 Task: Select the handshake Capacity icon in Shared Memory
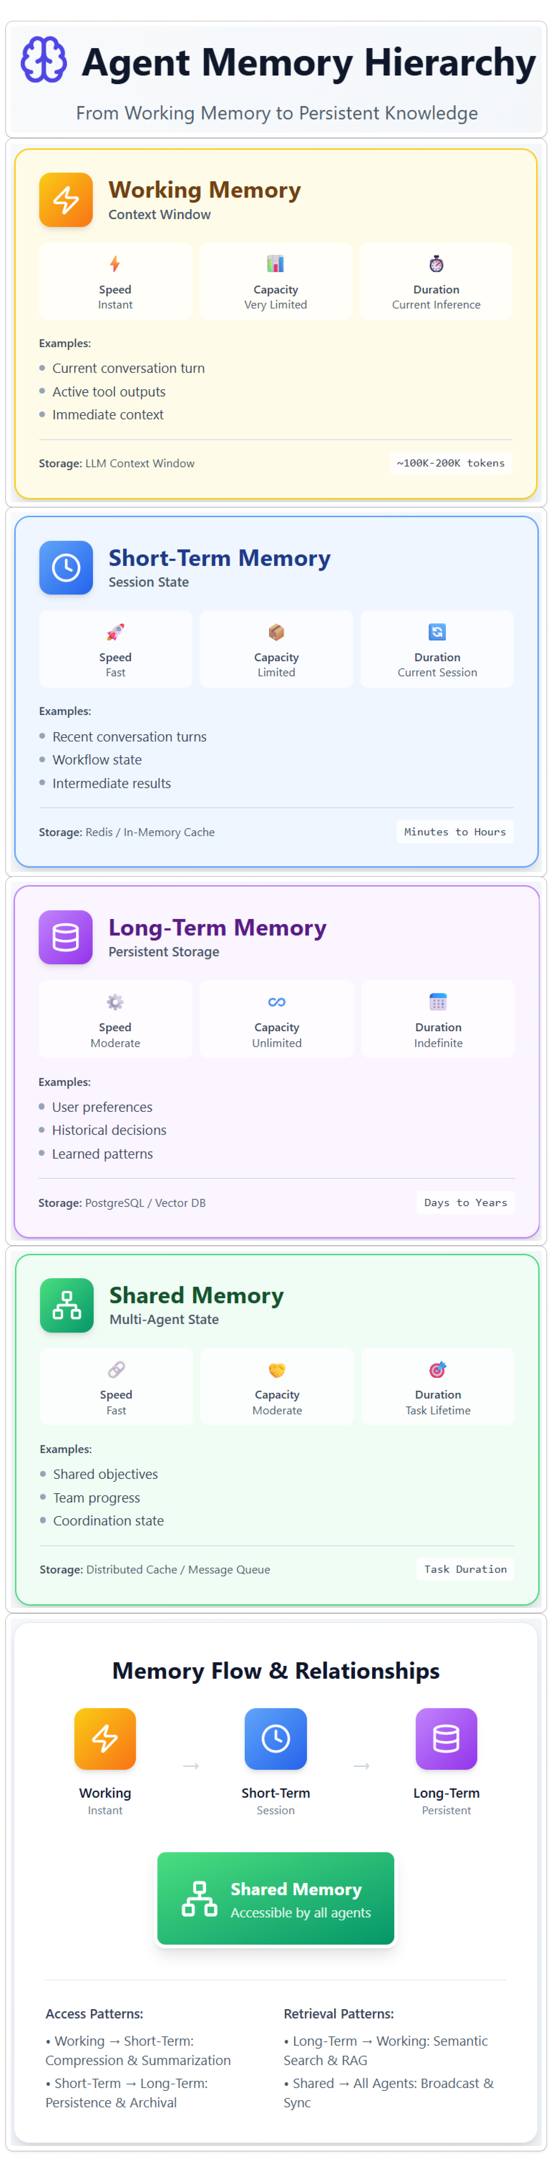click(x=277, y=1370)
